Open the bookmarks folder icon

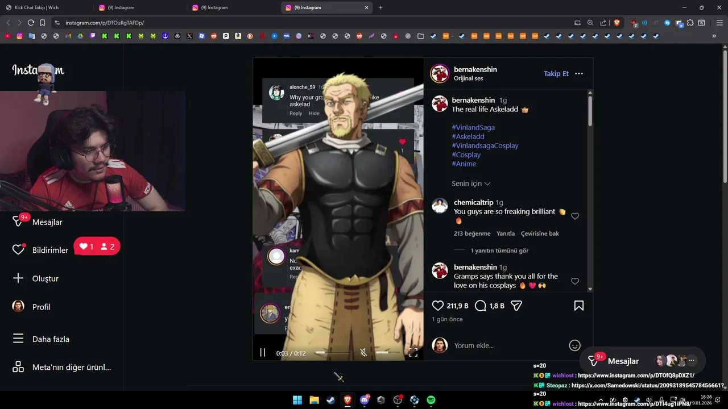tap(421, 36)
